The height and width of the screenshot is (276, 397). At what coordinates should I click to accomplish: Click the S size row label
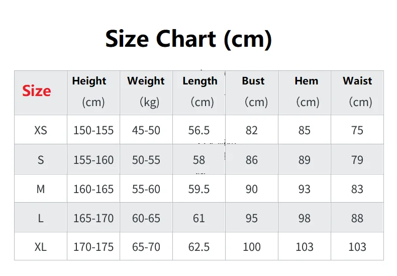[x=41, y=159]
